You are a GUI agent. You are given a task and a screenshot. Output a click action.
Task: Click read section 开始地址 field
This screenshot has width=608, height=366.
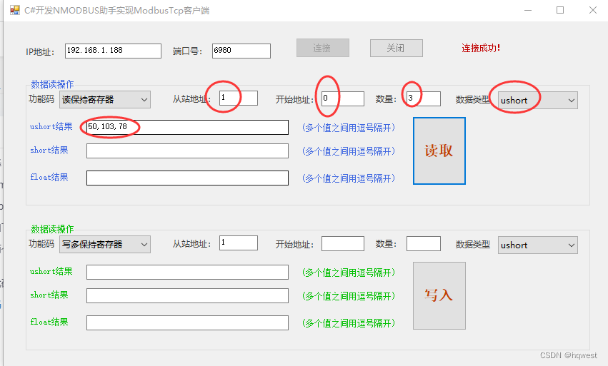pyautogui.click(x=343, y=98)
